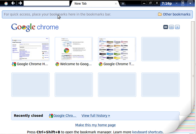
Task: Click the Chrome logo icon in top-left corner
Action: [x=6, y=4]
